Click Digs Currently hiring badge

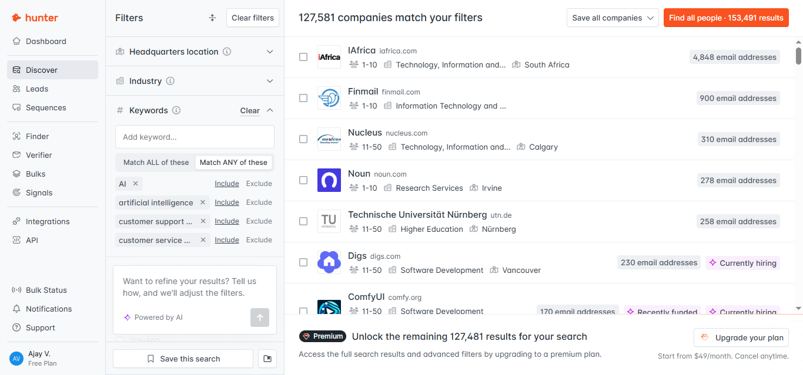pyautogui.click(x=743, y=263)
